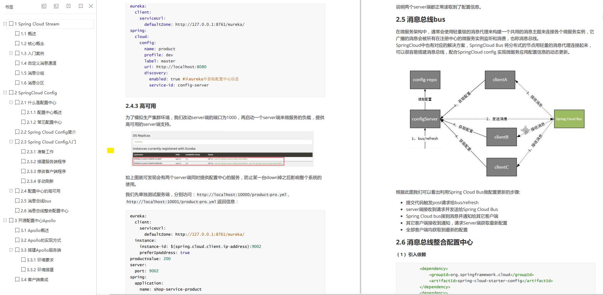Collapse the 2.1 什么是配置中心 node
The height and width of the screenshot is (295, 603).
(11, 102)
